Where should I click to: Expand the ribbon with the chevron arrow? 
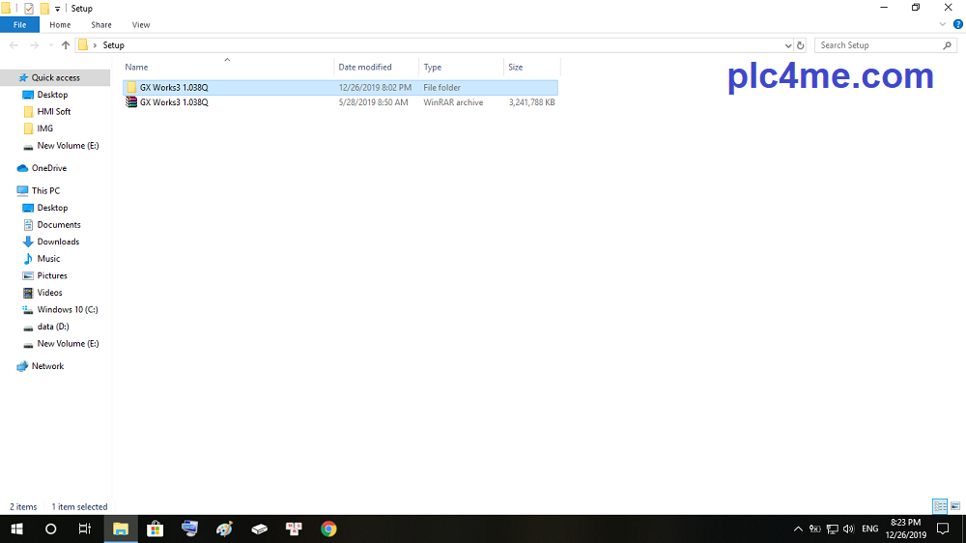[941, 25]
